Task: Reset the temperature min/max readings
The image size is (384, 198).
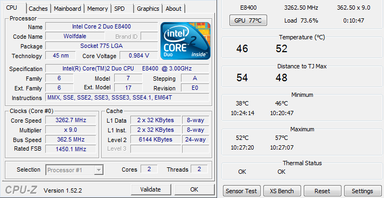Action: point(322,191)
